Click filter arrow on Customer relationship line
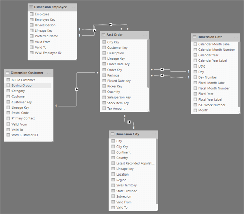 pos(77,89)
